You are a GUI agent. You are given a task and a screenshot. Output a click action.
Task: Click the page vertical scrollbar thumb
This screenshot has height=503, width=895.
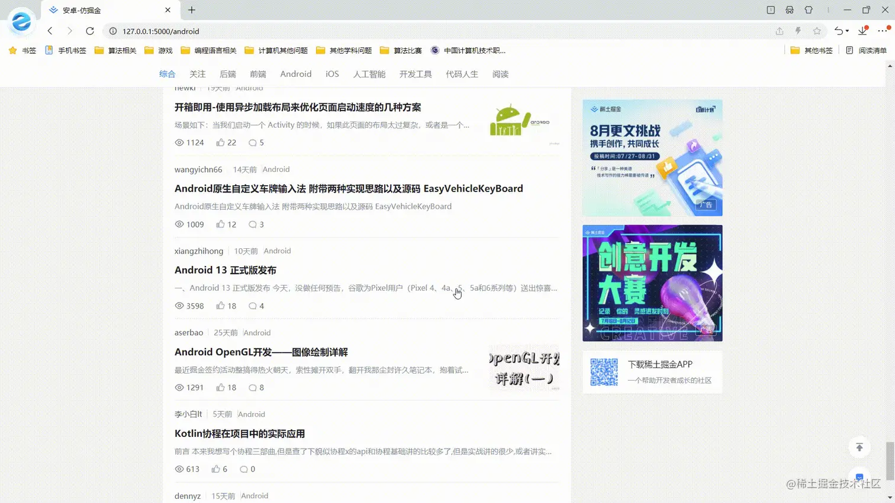tap(890, 460)
